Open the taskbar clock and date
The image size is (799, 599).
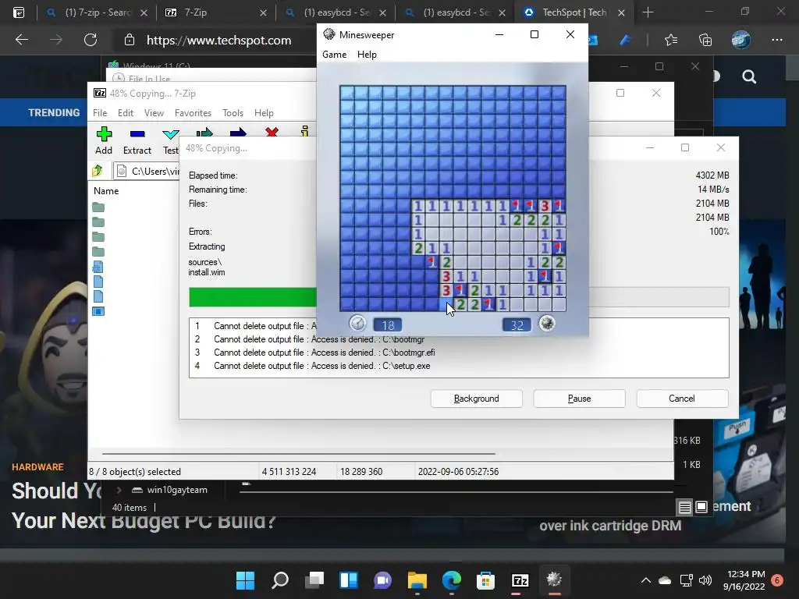(x=744, y=580)
